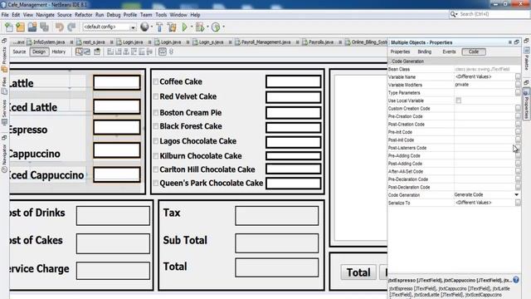Select the Tax text field

point(276,216)
